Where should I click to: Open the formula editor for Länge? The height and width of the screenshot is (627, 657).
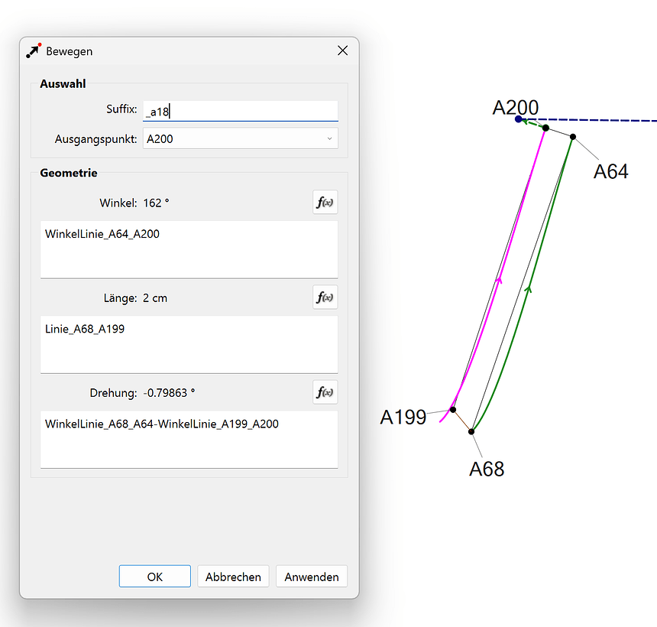click(325, 297)
